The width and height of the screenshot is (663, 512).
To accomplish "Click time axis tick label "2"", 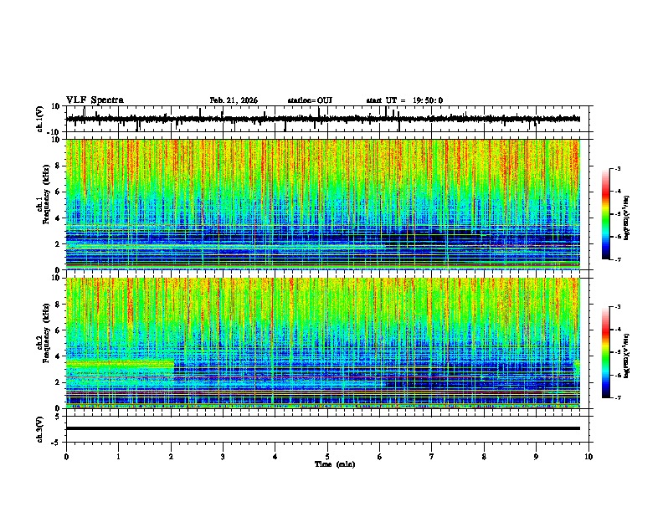I will [x=171, y=457].
